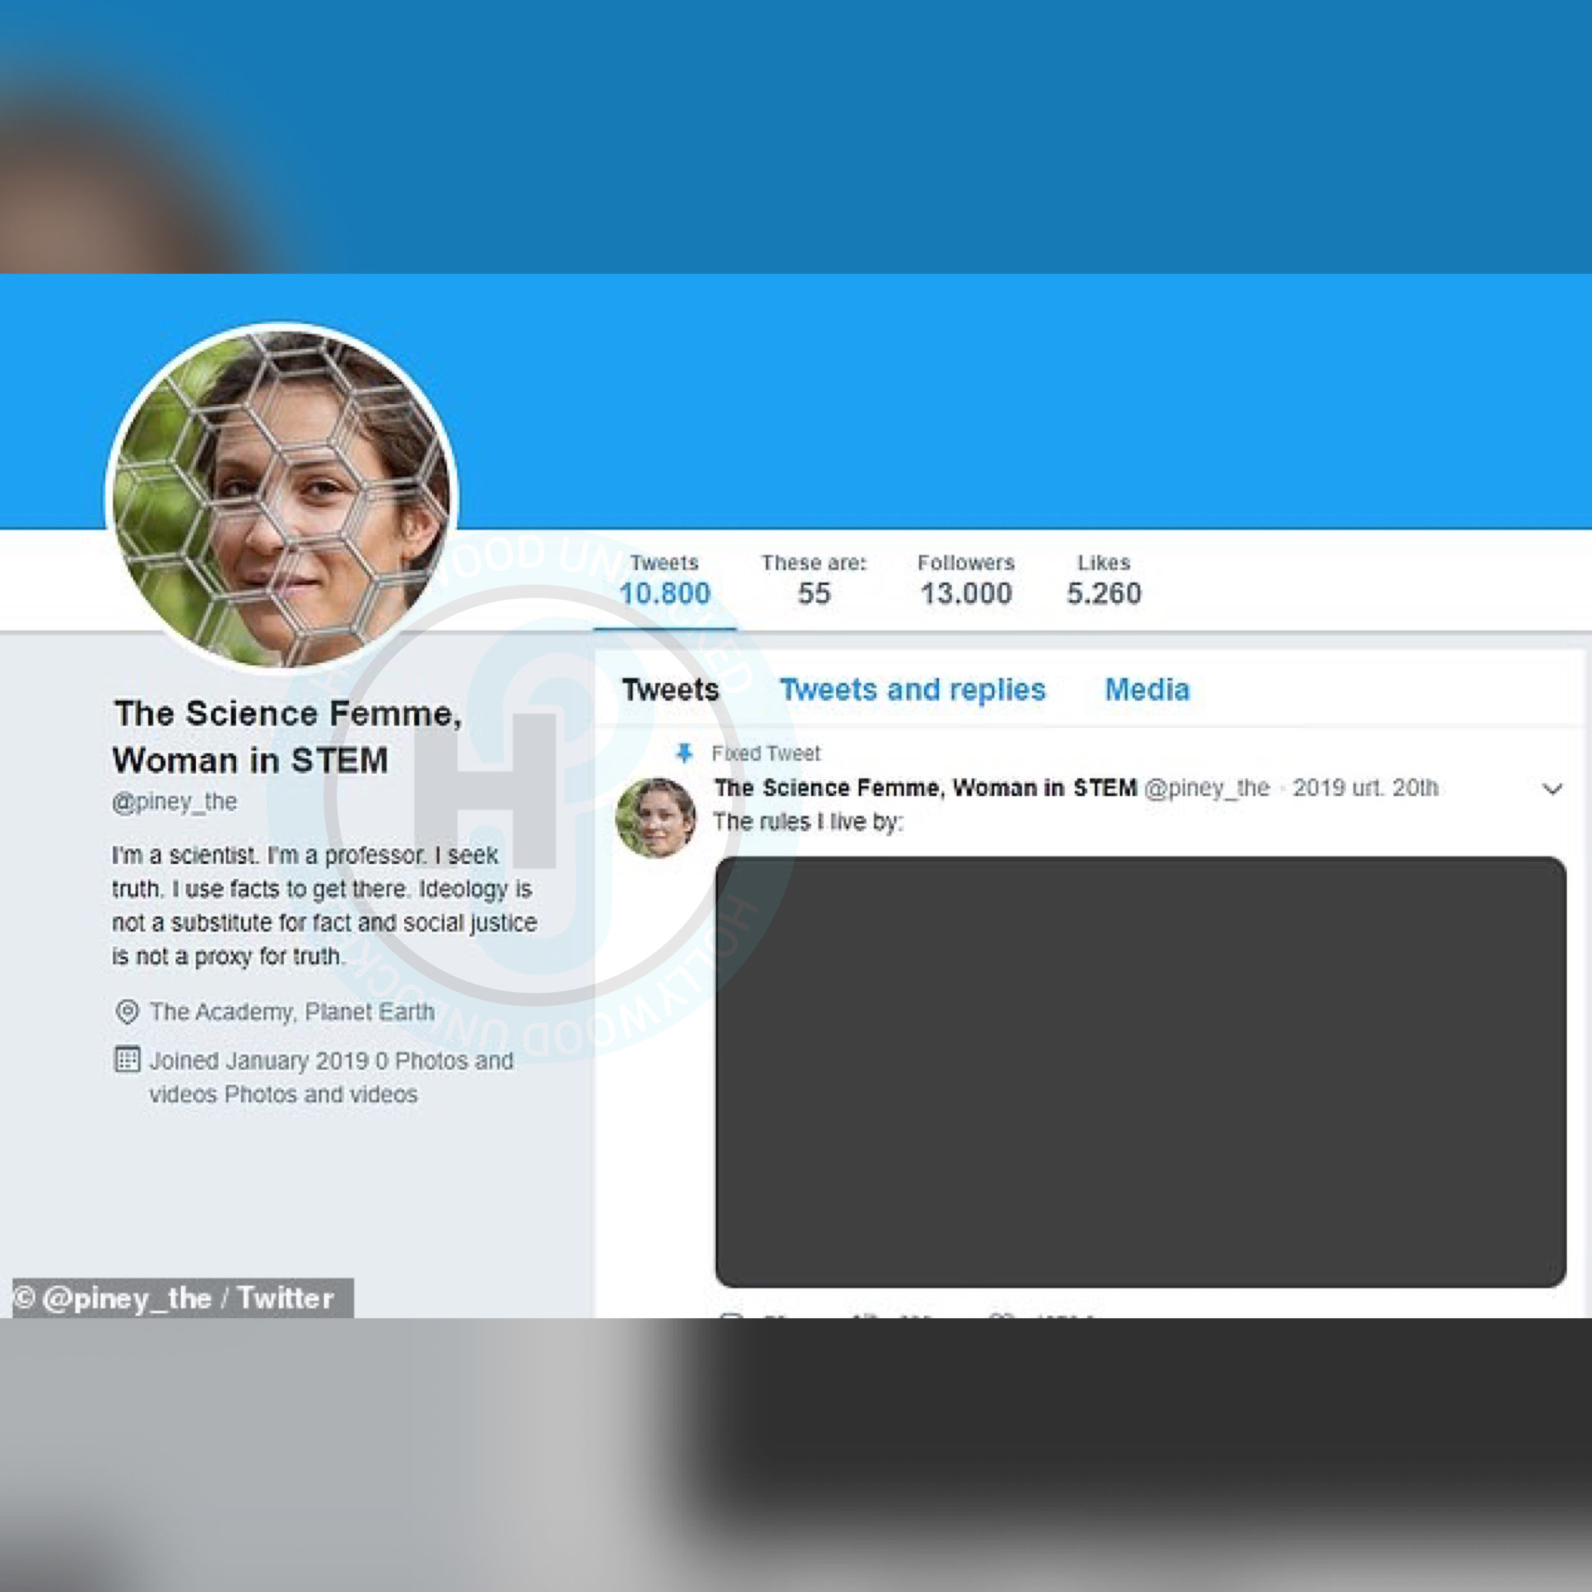This screenshot has height=1592, width=1592.
Task: Click the small avatar in the pinned tweet
Action: [x=656, y=817]
